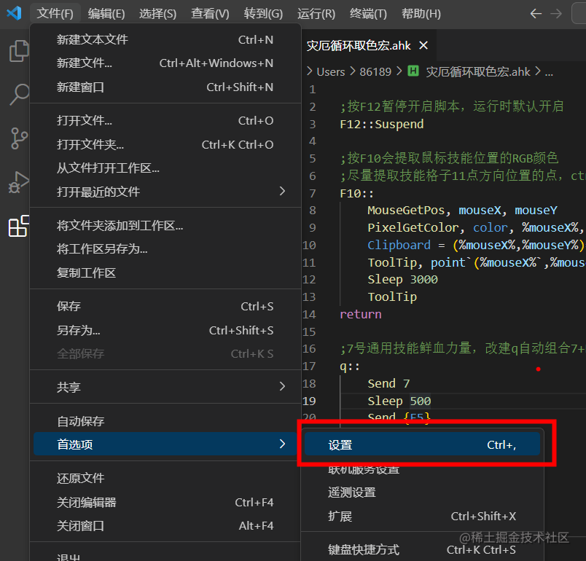Select the Search icon in the activity bar
Image resolution: width=586 pixels, height=561 pixels.
pos(18,95)
